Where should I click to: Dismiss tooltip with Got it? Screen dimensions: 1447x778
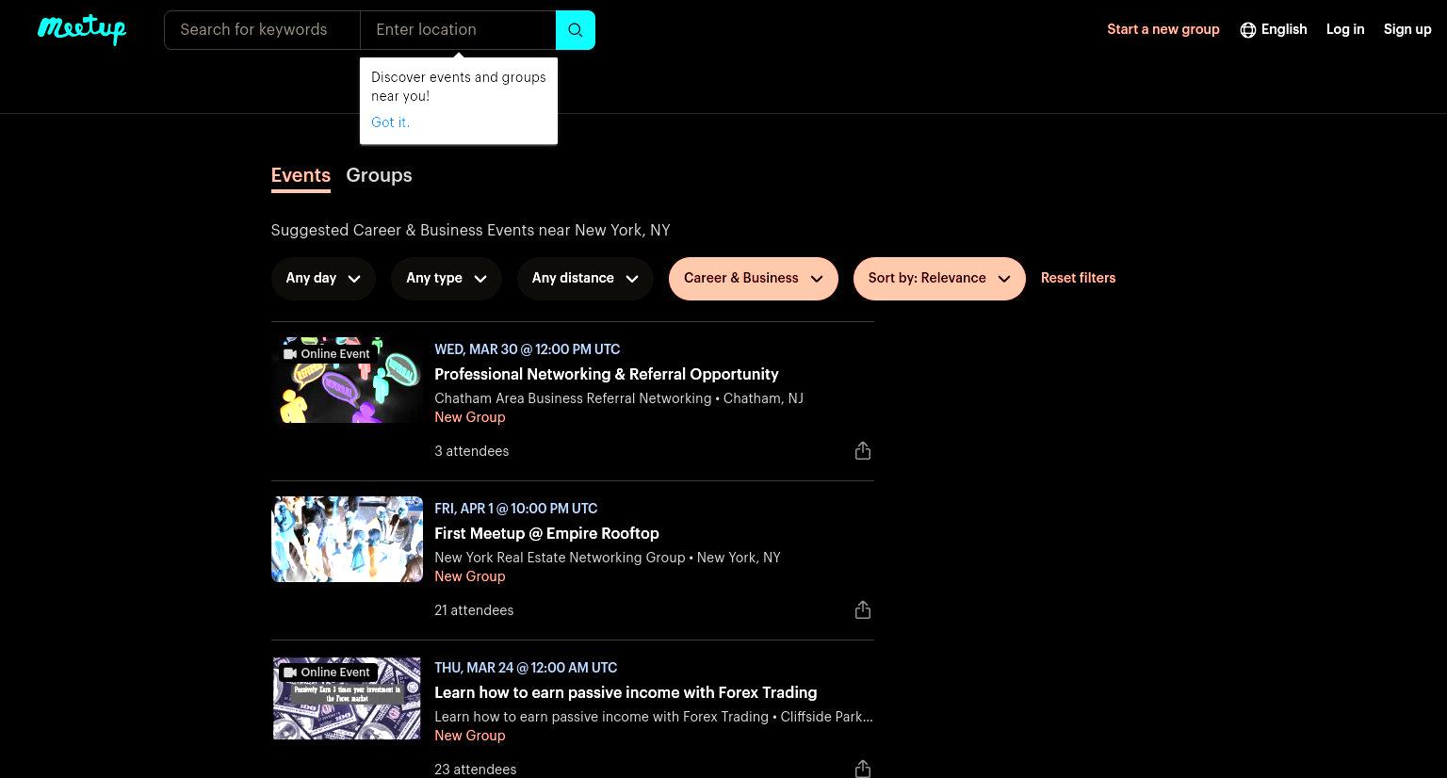click(x=390, y=122)
